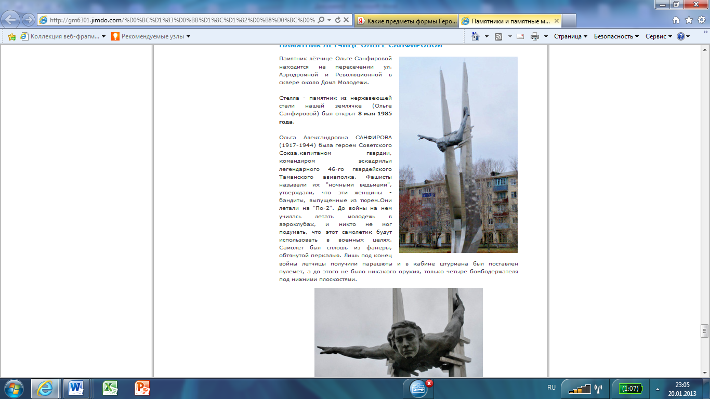Switch to the 'Какие предметы формы Геро...' tab

(x=406, y=21)
